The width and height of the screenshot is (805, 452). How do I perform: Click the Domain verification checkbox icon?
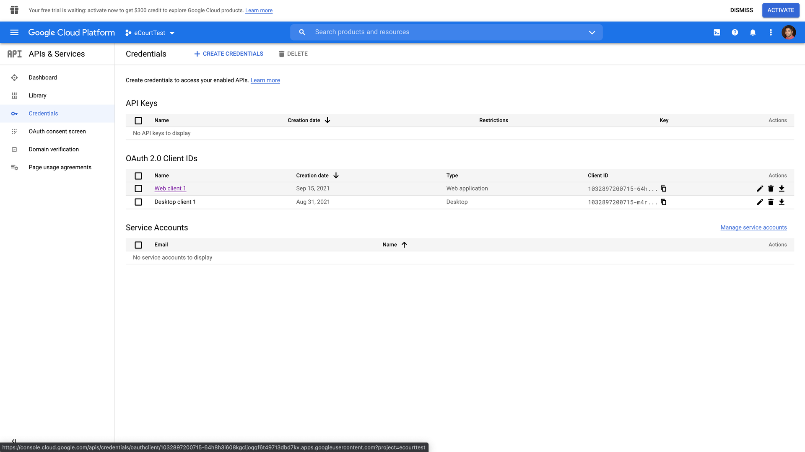tap(14, 150)
